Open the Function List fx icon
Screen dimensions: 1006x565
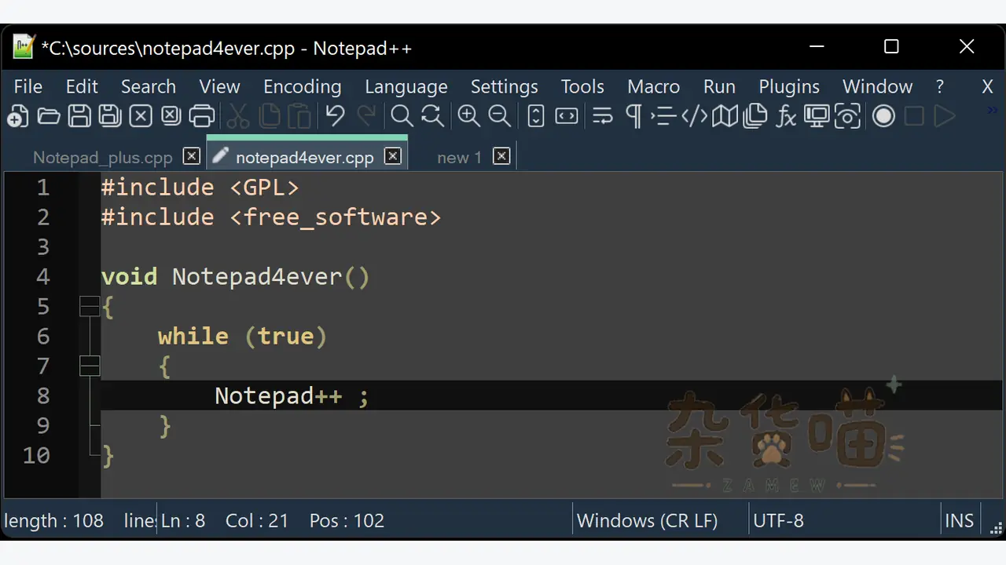[x=786, y=116]
